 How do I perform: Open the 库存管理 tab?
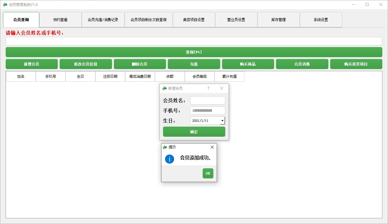(278, 19)
